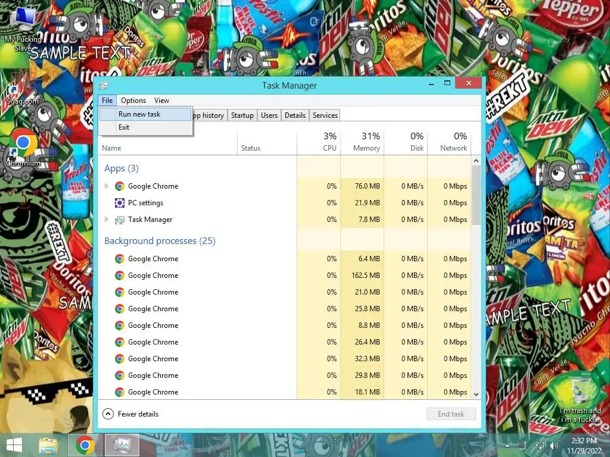610x457 pixels.
Task: Switch to the Details tab
Action: [x=295, y=115]
